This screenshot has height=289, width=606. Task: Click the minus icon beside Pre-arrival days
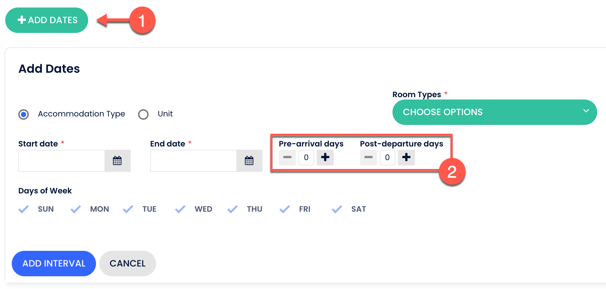tap(287, 158)
